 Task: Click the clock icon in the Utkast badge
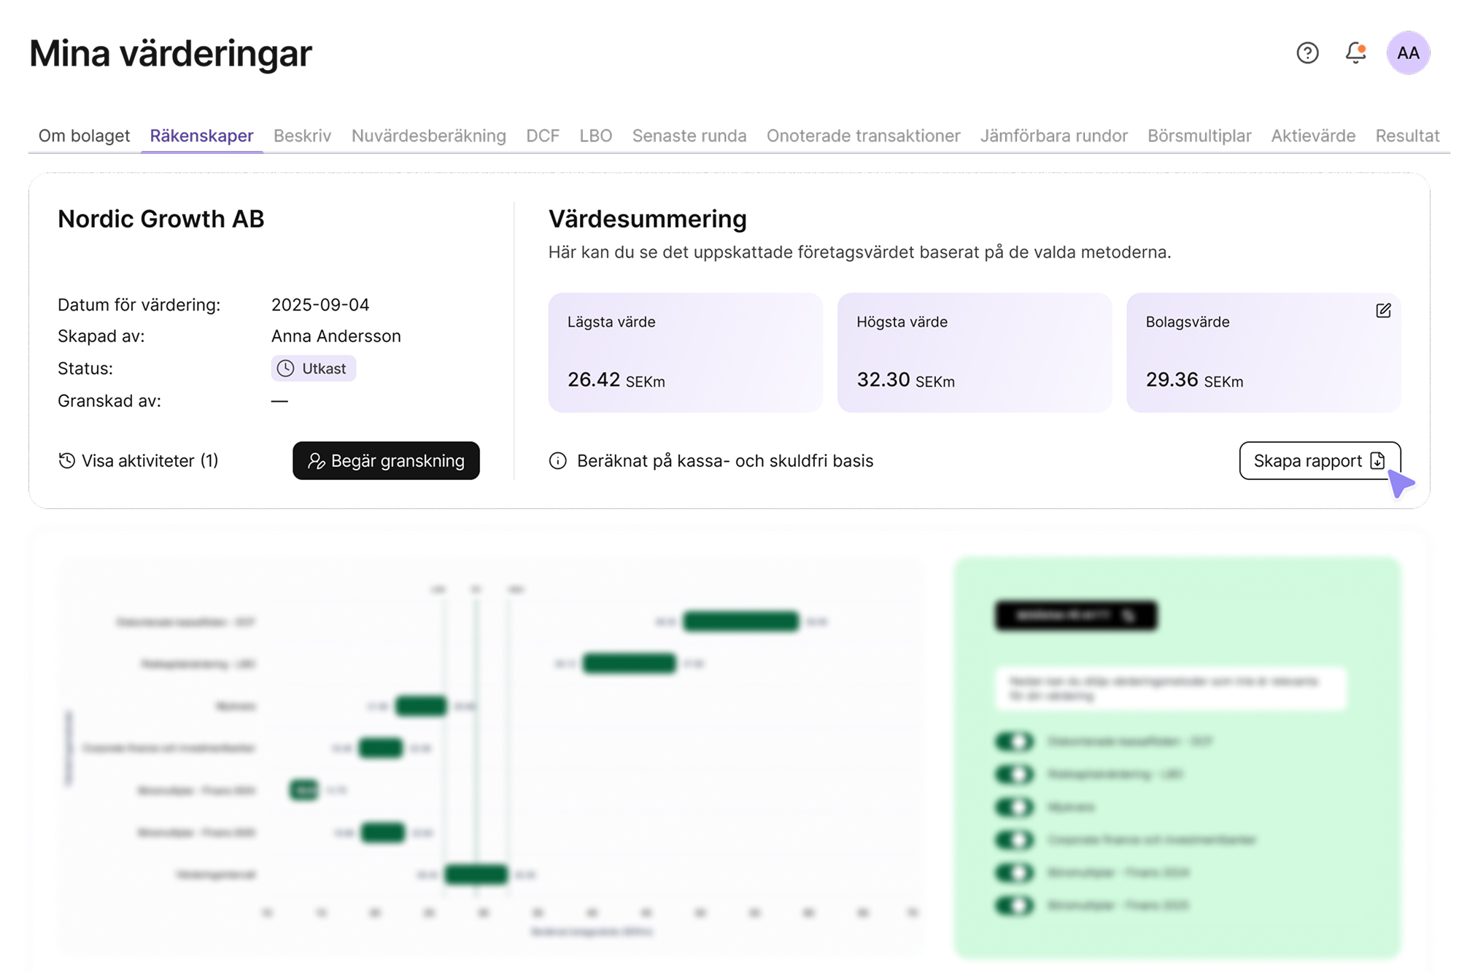click(x=286, y=368)
